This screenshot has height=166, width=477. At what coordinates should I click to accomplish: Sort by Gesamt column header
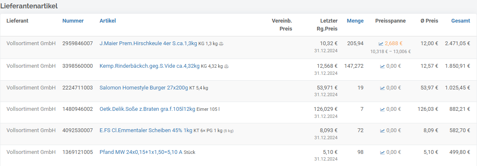tap(461, 21)
